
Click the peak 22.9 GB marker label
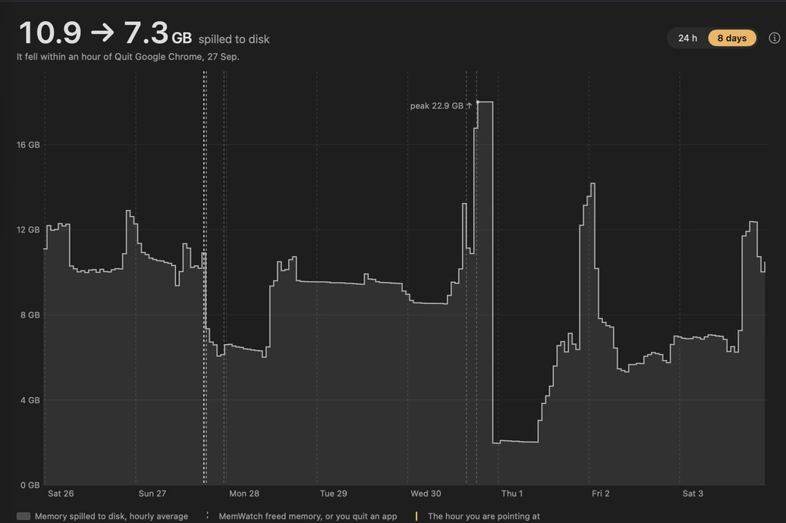[441, 105]
